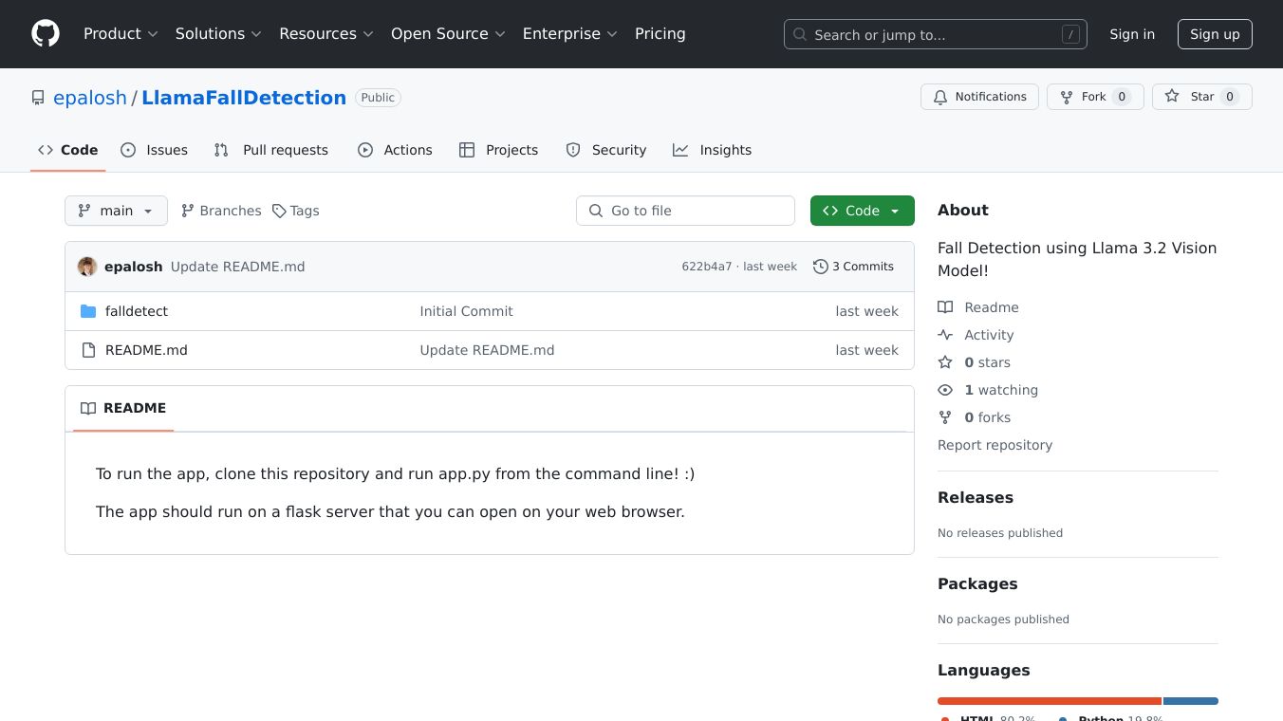The width and height of the screenshot is (1283, 721).
Task: Switch to the Issues tab
Action: (x=155, y=150)
